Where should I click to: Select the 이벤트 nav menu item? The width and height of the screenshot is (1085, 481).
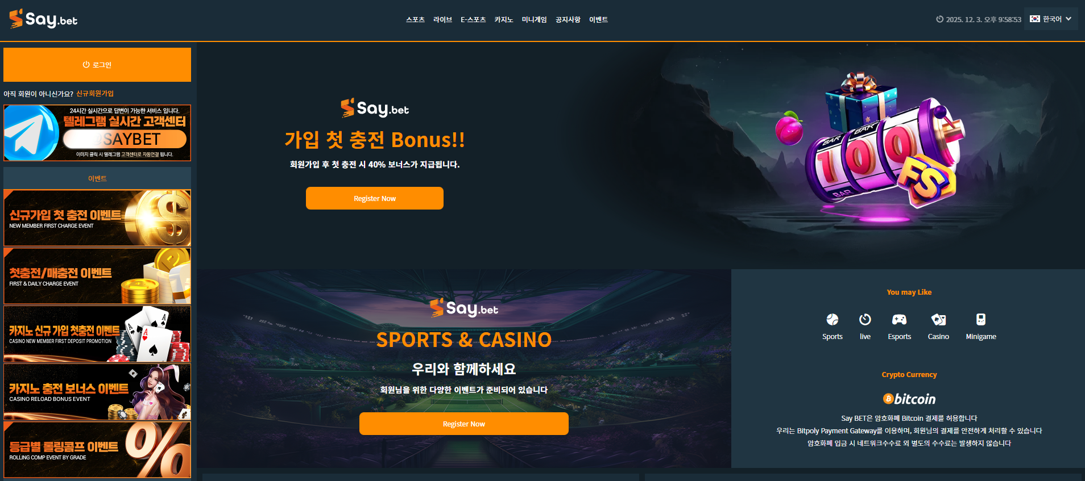click(598, 19)
